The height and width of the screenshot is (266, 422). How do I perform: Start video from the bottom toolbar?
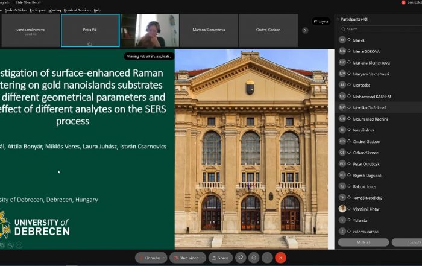tap(186, 258)
